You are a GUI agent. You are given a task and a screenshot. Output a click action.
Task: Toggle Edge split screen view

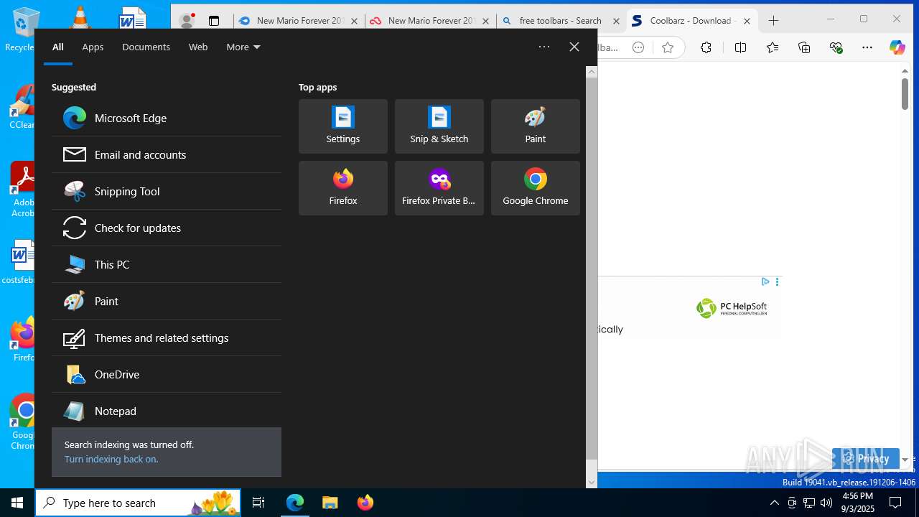[x=740, y=47]
